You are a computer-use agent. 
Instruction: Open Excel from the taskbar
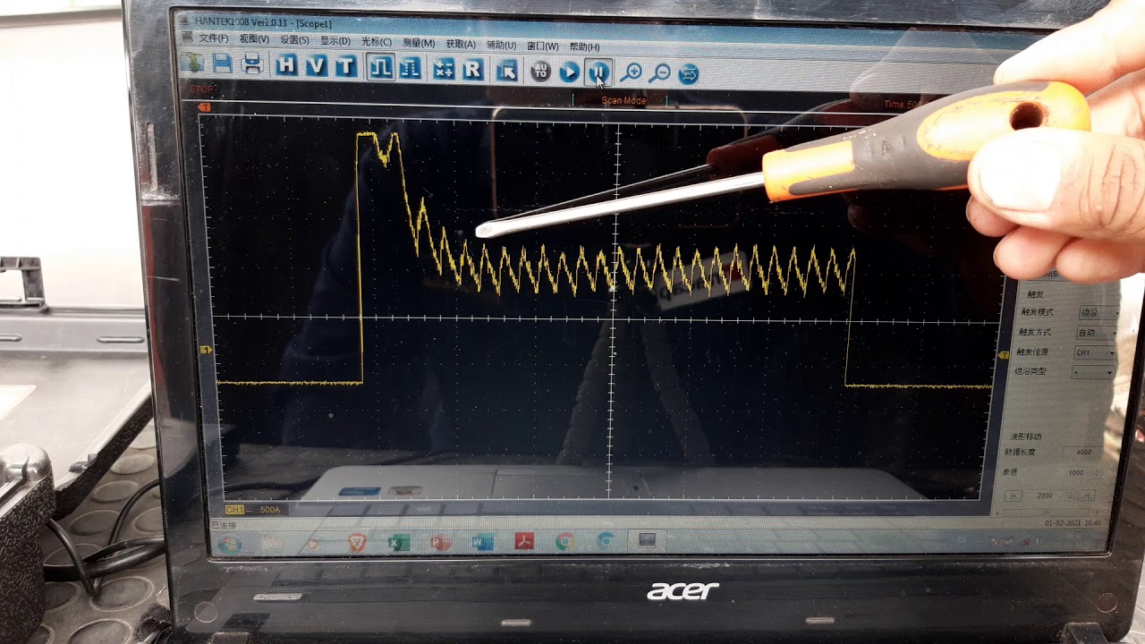click(398, 542)
